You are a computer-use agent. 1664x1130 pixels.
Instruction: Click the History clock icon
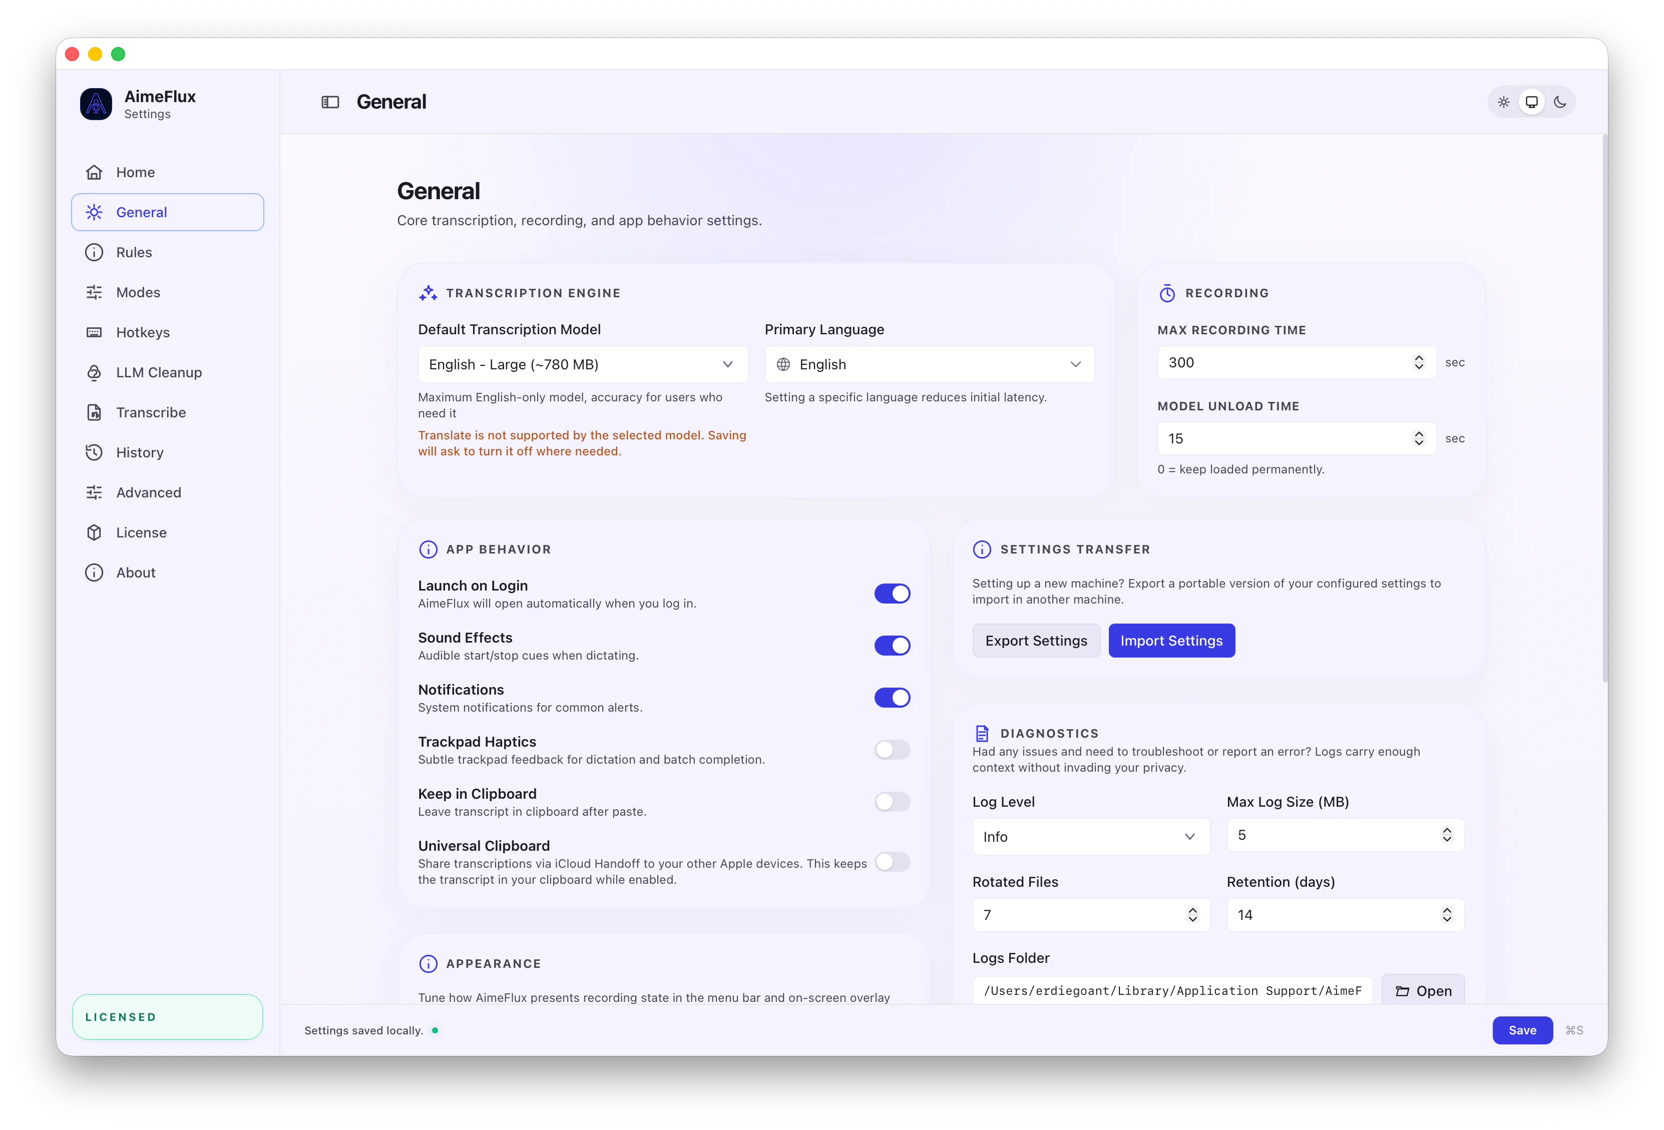pos(94,453)
